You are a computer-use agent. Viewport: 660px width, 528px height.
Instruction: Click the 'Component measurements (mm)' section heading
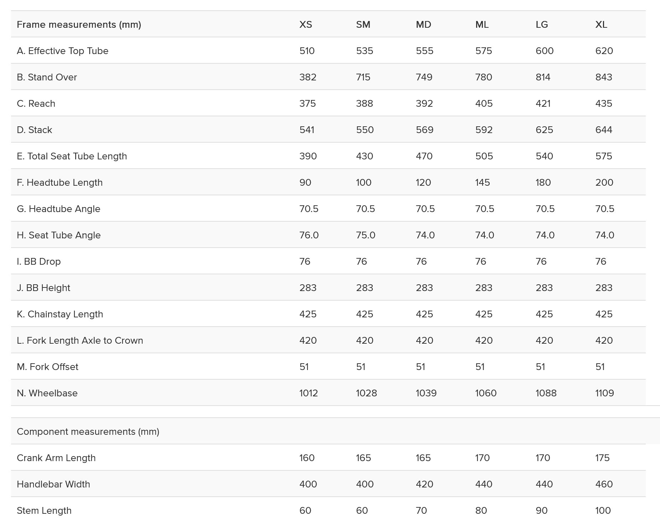(88, 432)
